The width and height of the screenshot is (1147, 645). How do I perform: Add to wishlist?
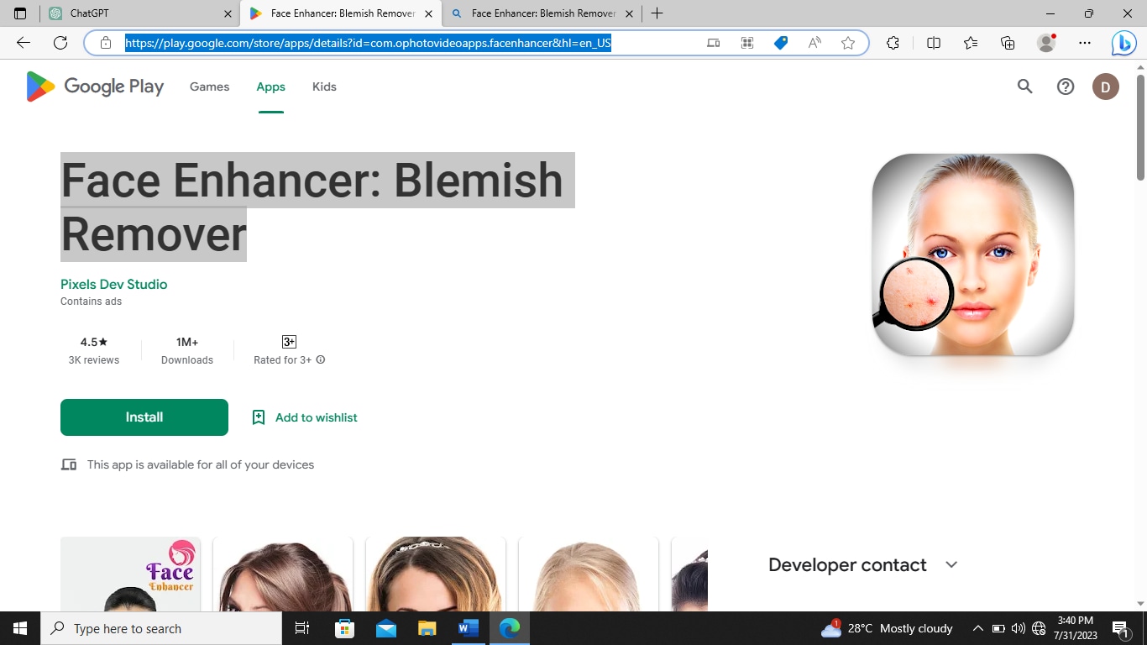point(305,417)
